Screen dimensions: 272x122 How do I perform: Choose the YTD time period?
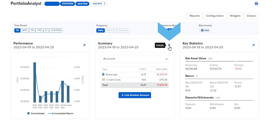pyautogui.click(x=39, y=30)
